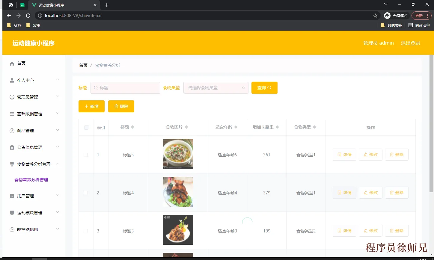Open the 食物类型 select dropdown

coord(216,88)
